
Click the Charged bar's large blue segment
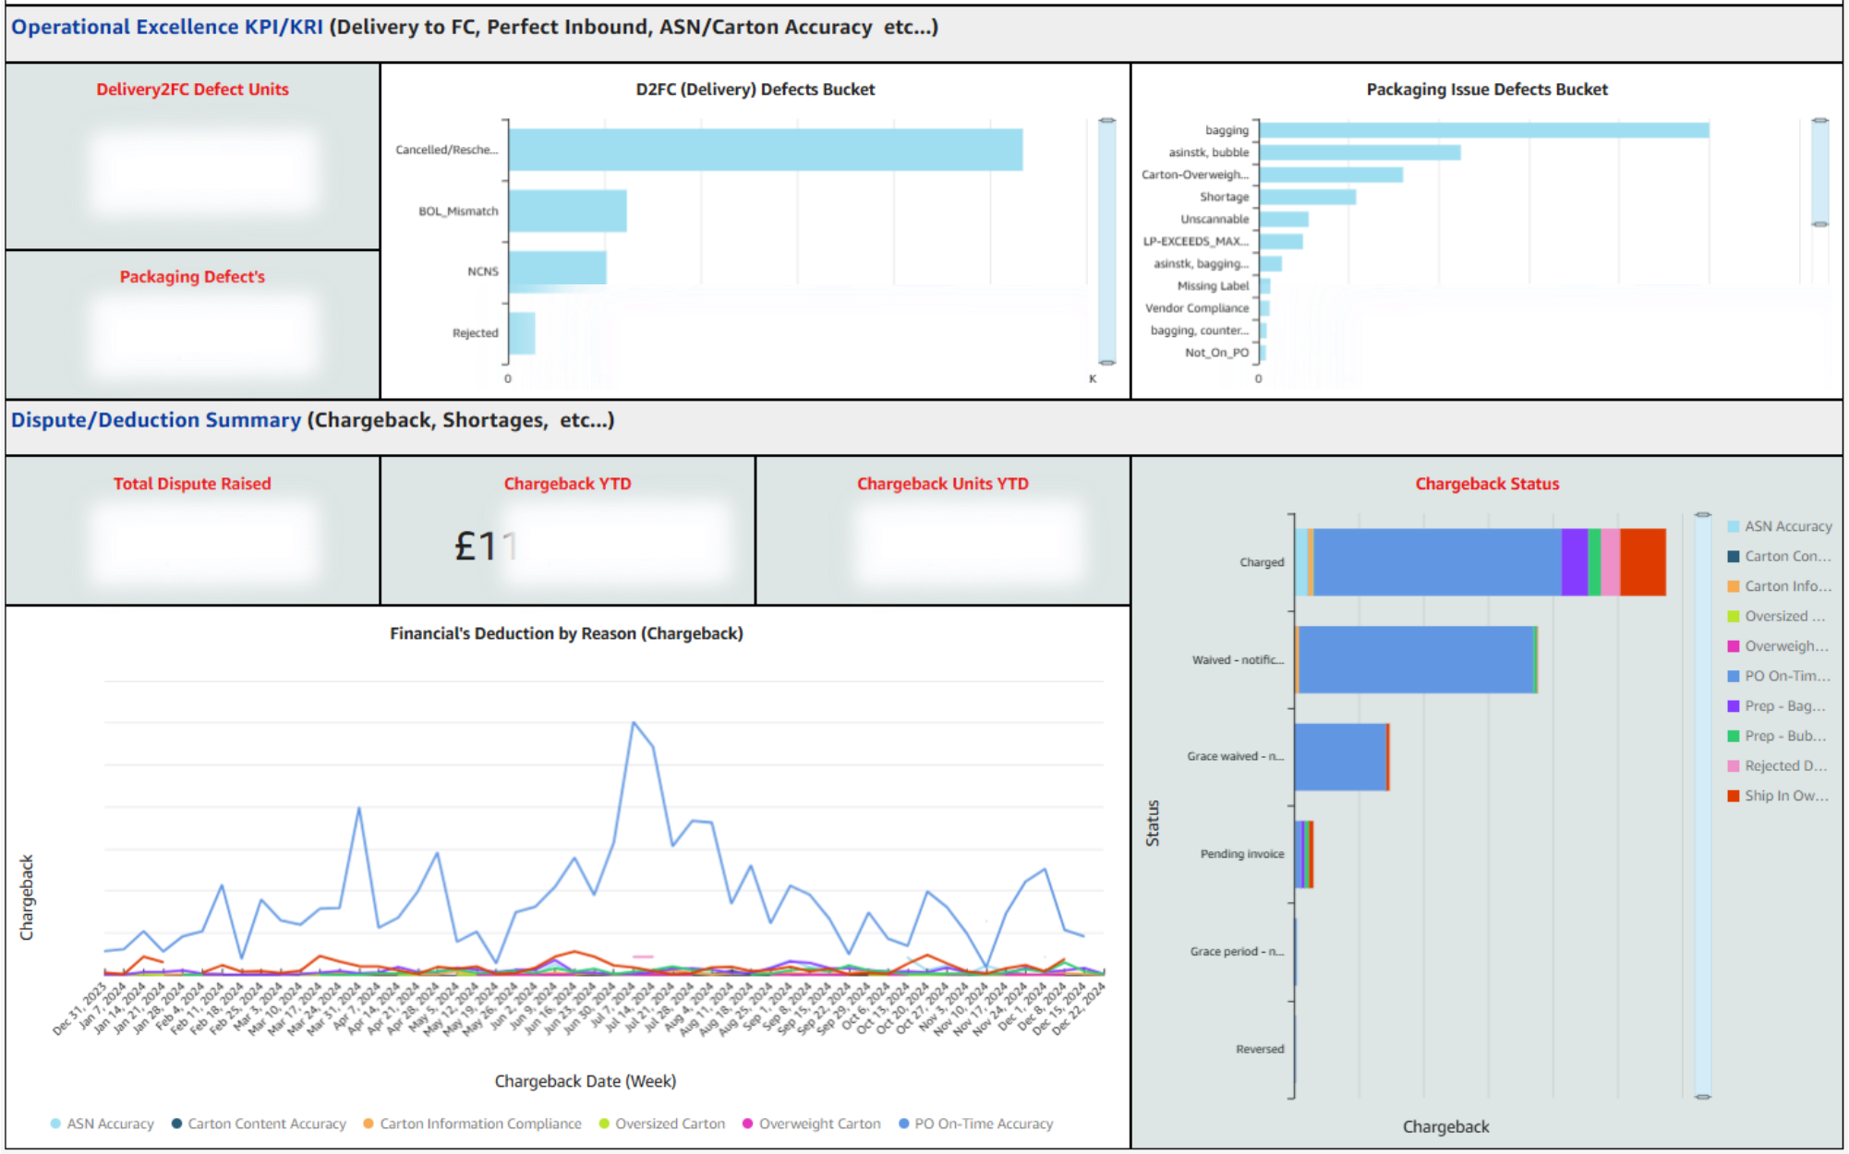pos(1436,562)
